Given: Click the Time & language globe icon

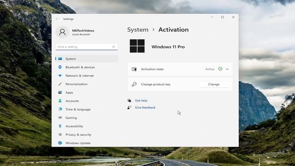Looking at the screenshot, I should click(x=60, y=109).
